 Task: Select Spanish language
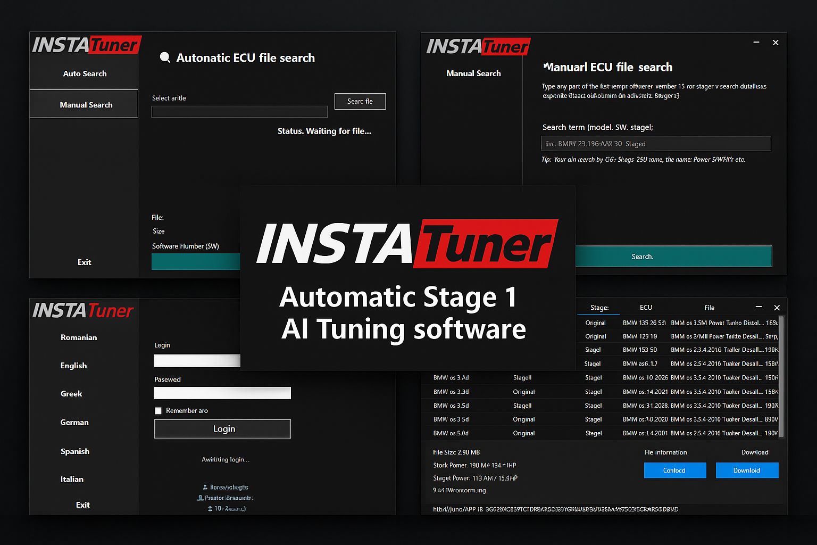coord(75,451)
